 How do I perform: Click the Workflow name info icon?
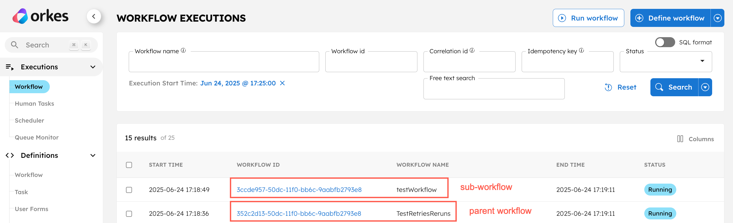click(x=183, y=50)
